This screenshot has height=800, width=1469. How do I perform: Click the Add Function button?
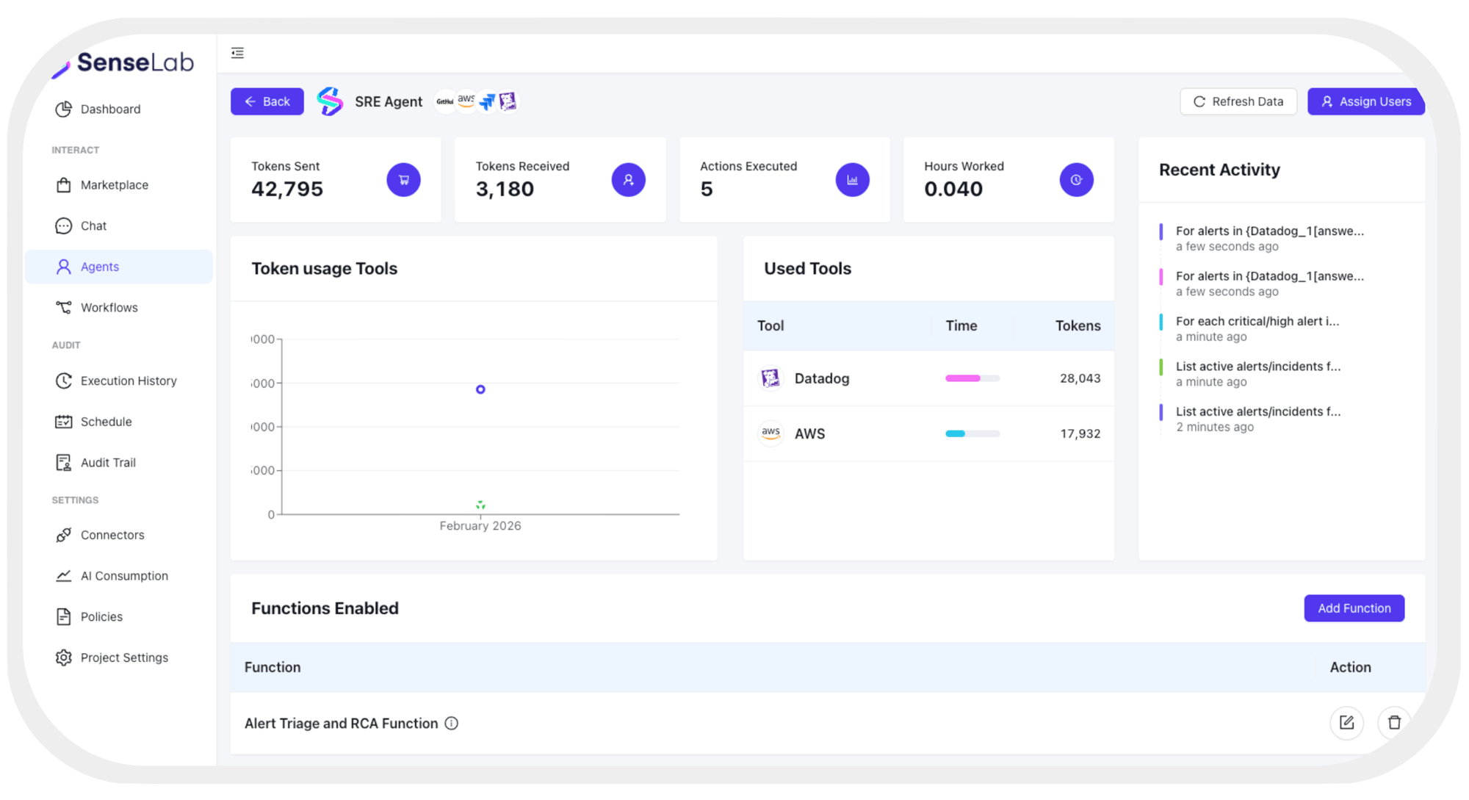point(1354,608)
